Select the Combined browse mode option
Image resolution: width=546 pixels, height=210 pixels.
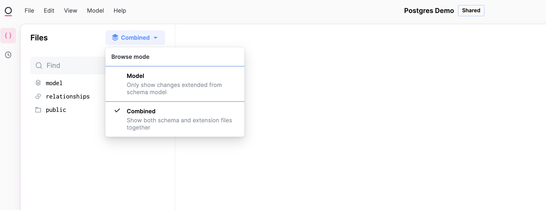point(175,119)
